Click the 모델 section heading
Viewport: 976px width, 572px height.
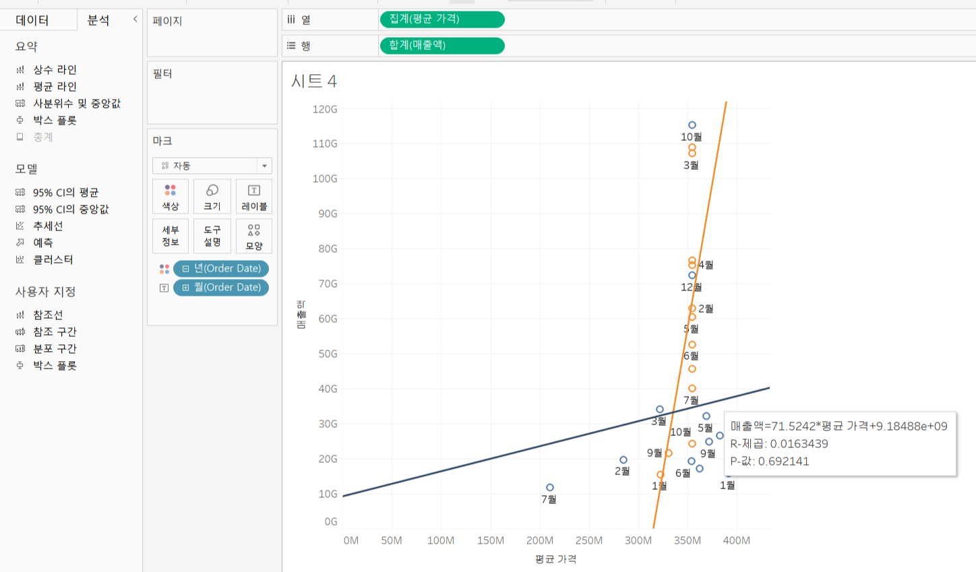pos(27,169)
